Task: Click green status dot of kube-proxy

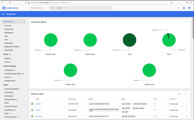Action: point(32,116)
